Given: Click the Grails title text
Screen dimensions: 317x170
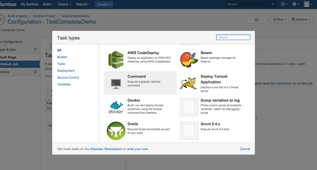Looking at the screenshot, I should coord(133,124).
